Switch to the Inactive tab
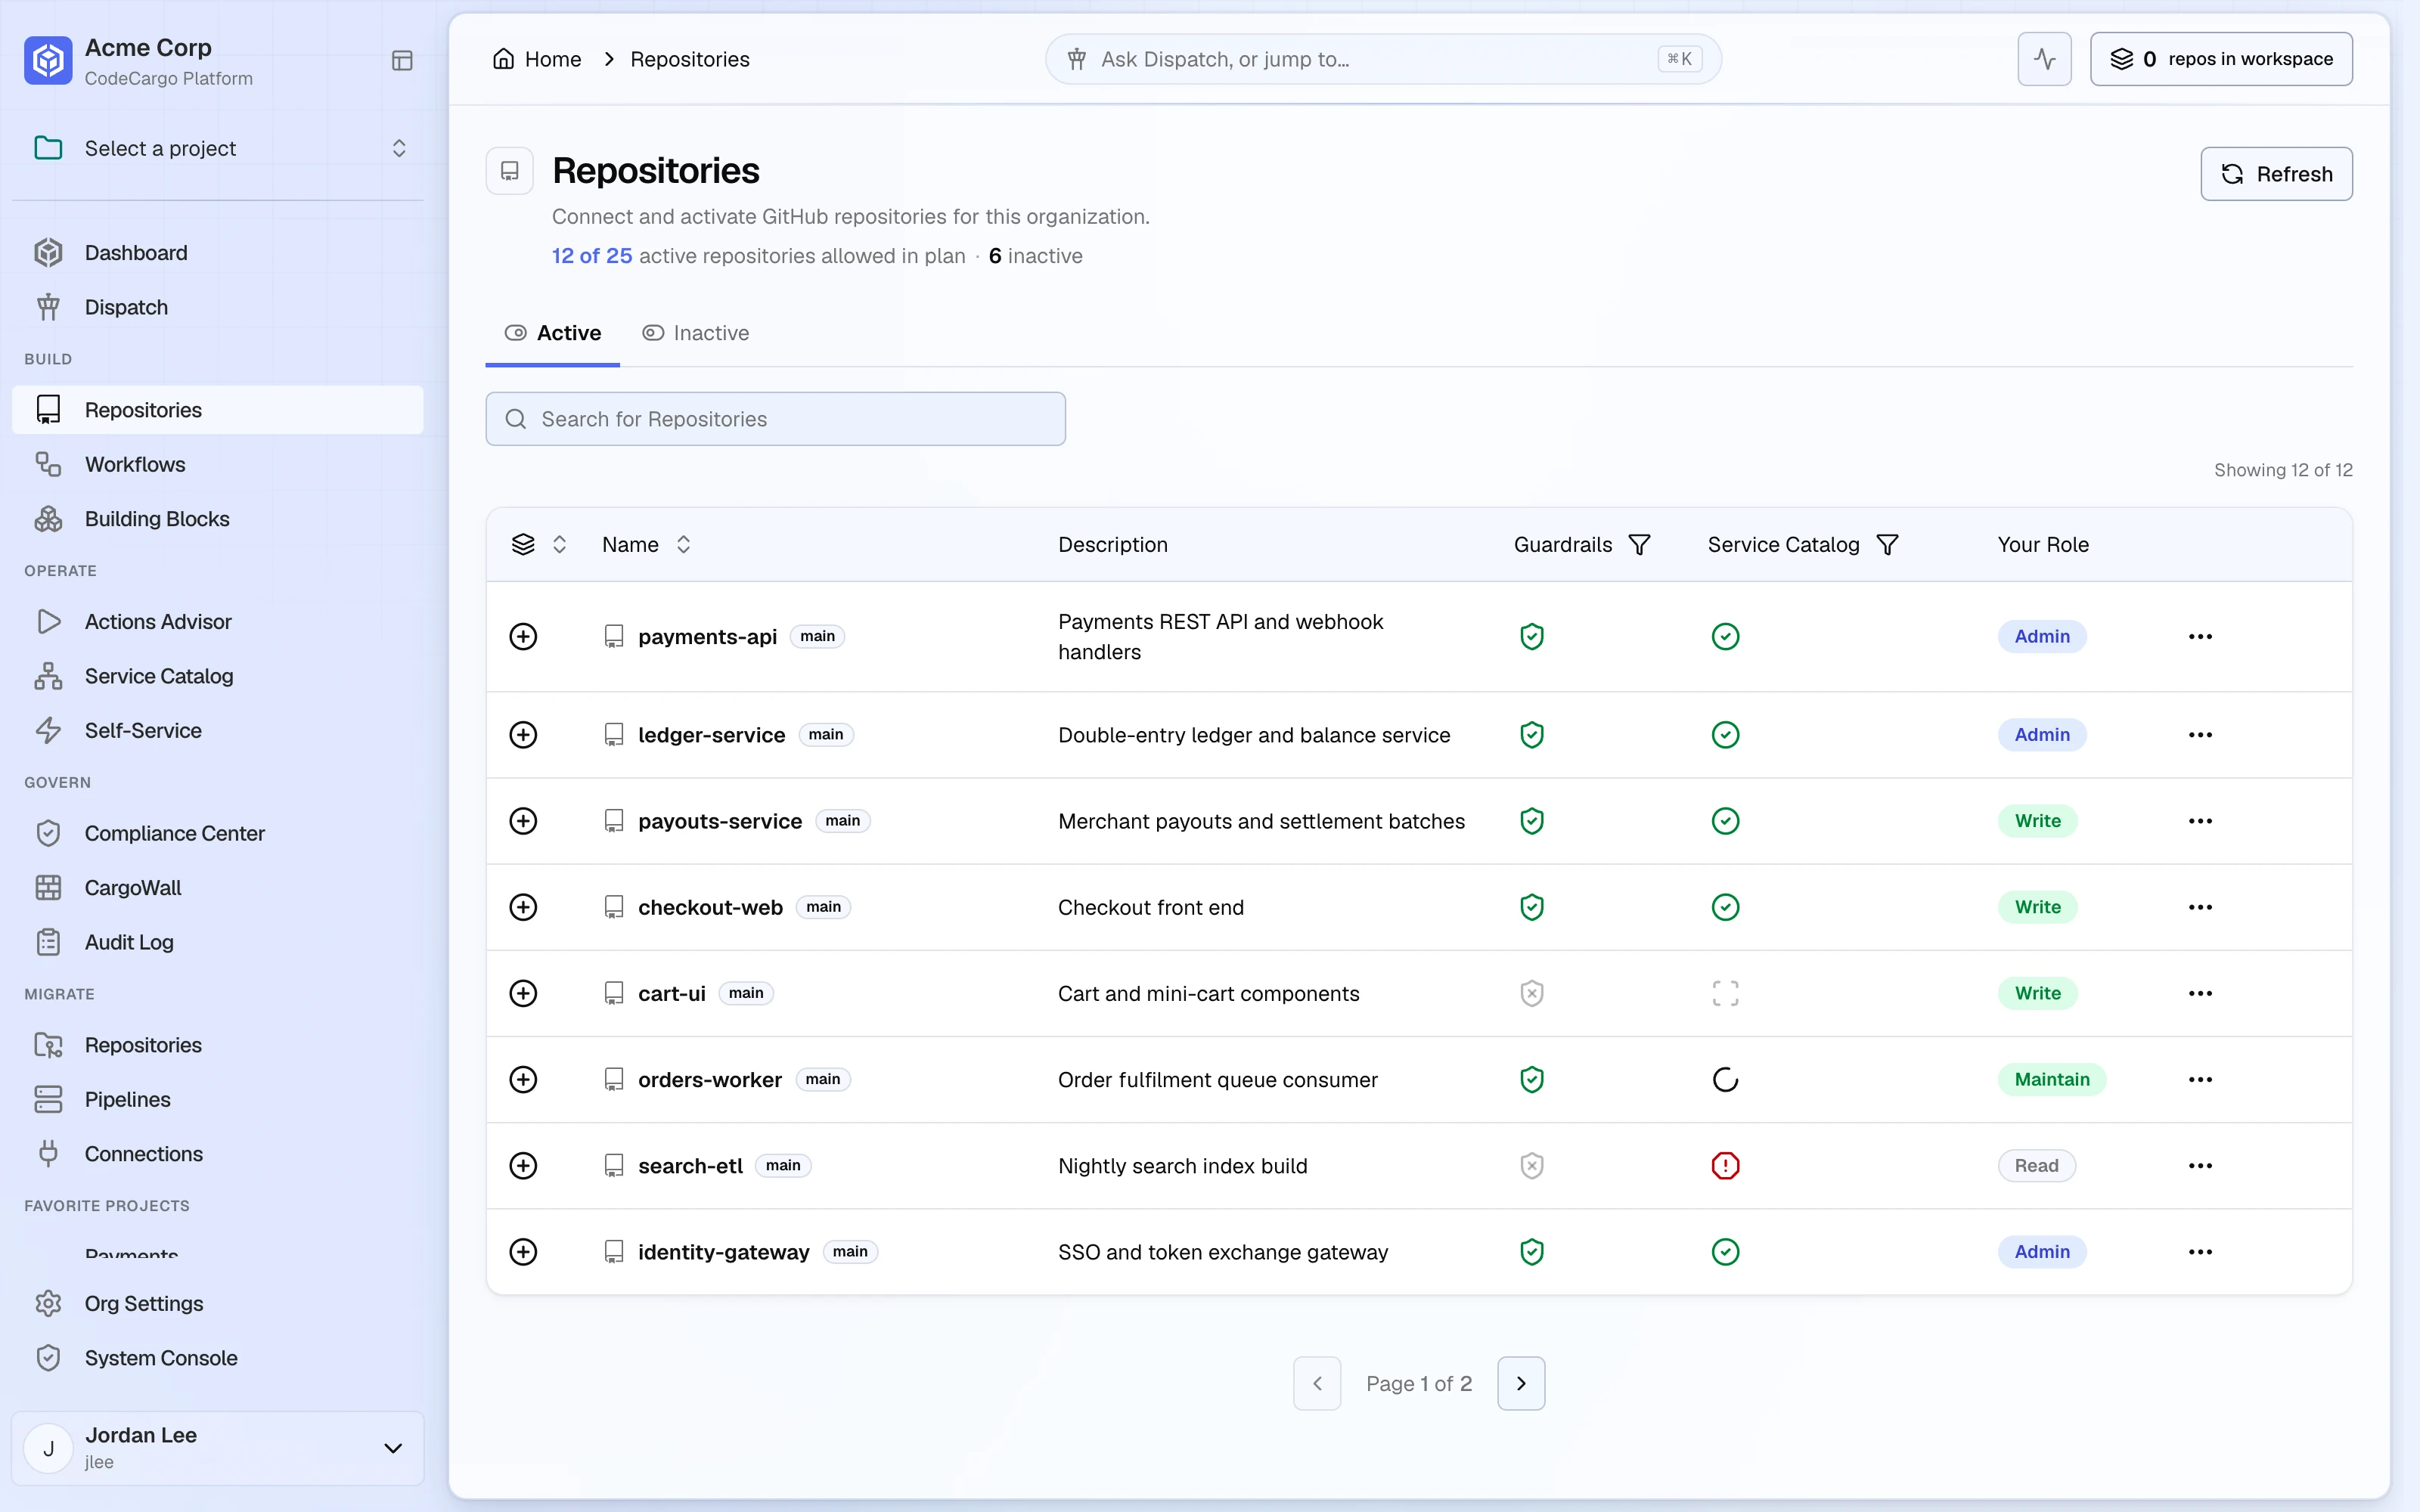Image resolution: width=2420 pixels, height=1512 pixels. [695, 333]
